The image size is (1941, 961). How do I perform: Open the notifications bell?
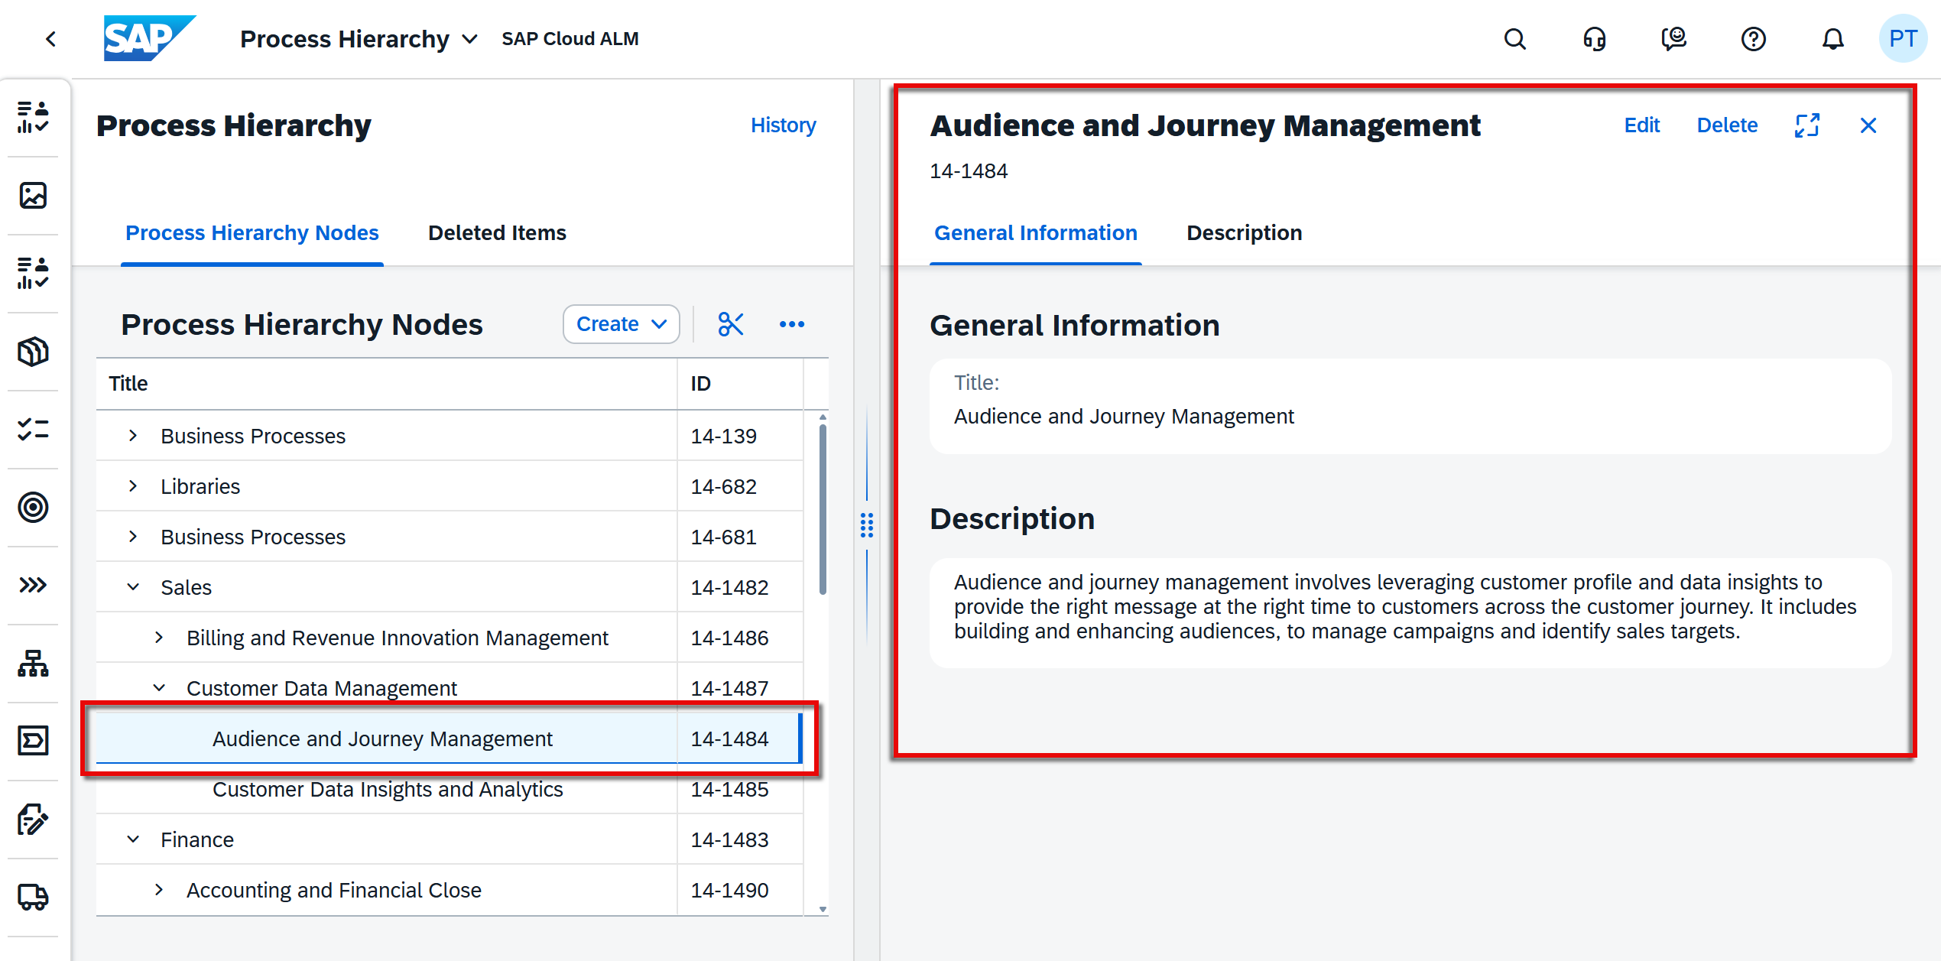[1832, 39]
